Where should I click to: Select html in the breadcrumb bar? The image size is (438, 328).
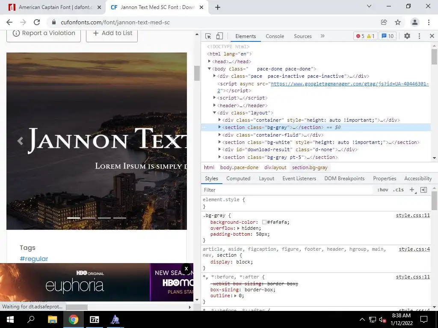click(209, 167)
